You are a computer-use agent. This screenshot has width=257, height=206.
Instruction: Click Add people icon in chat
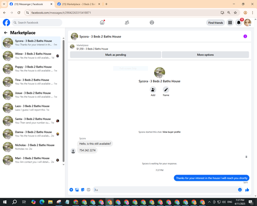point(153,90)
